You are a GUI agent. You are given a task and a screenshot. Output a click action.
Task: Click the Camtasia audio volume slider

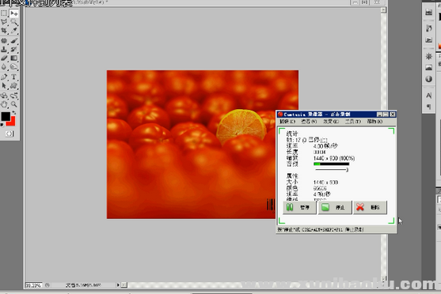click(x=332, y=170)
